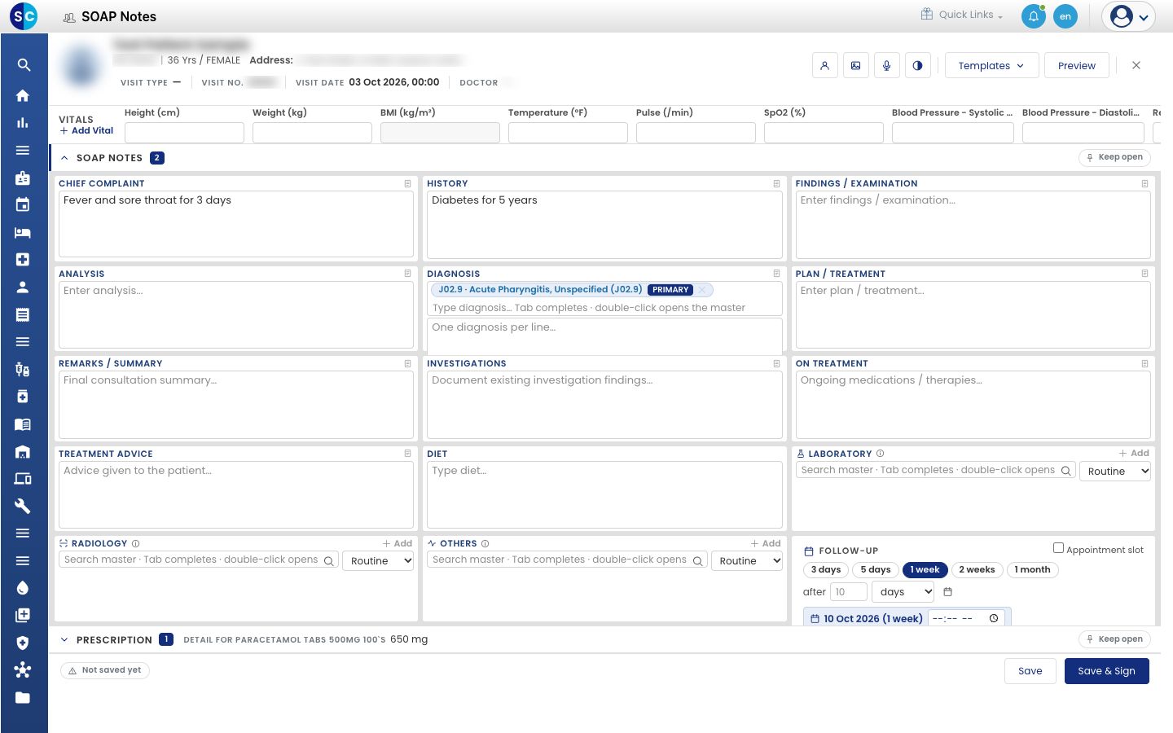Click the Findings / Examination text area
1173x733 pixels.
pyautogui.click(x=973, y=225)
